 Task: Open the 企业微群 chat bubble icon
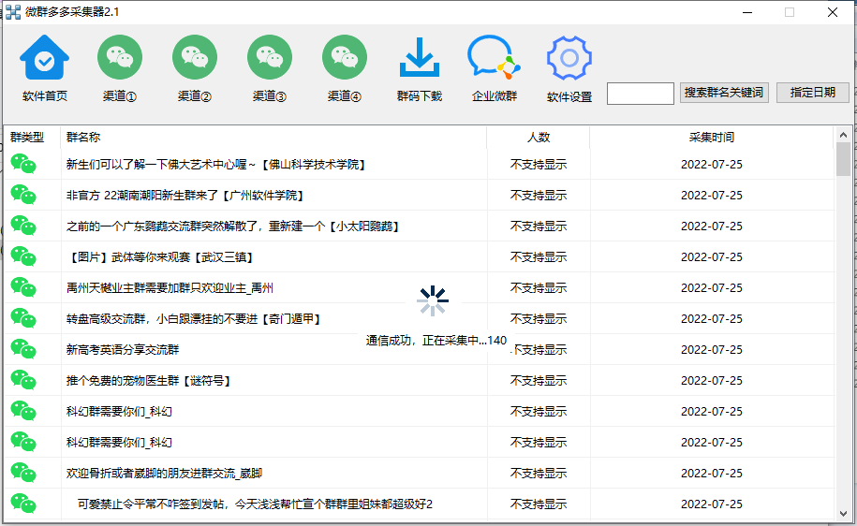(x=494, y=57)
